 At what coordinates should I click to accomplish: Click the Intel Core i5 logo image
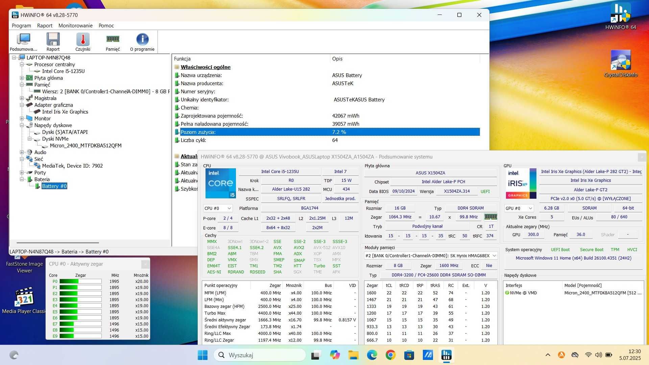(x=220, y=183)
